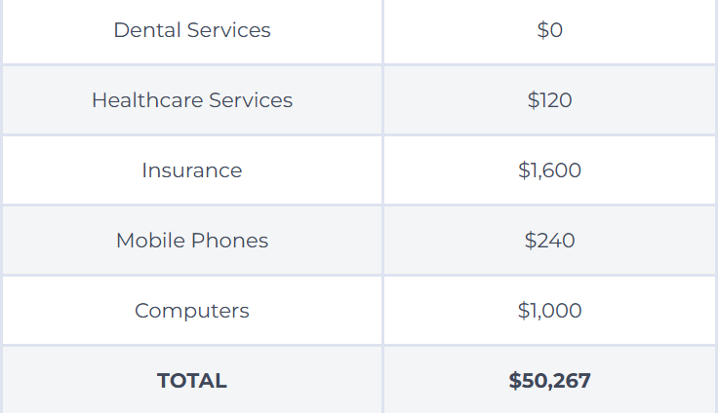Click the column divider beside Insurance
This screenshot has width=718, height=413.
coord(382,170)
